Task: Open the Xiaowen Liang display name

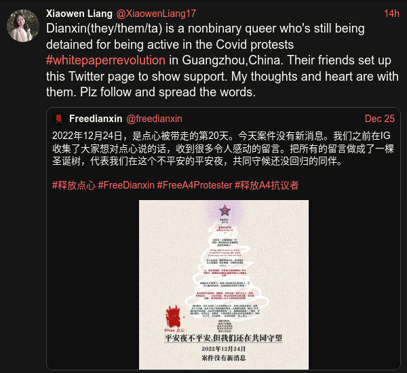Action: [79, 14]
